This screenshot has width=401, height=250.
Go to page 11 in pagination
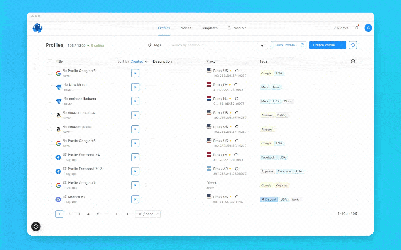click(118, 214)
